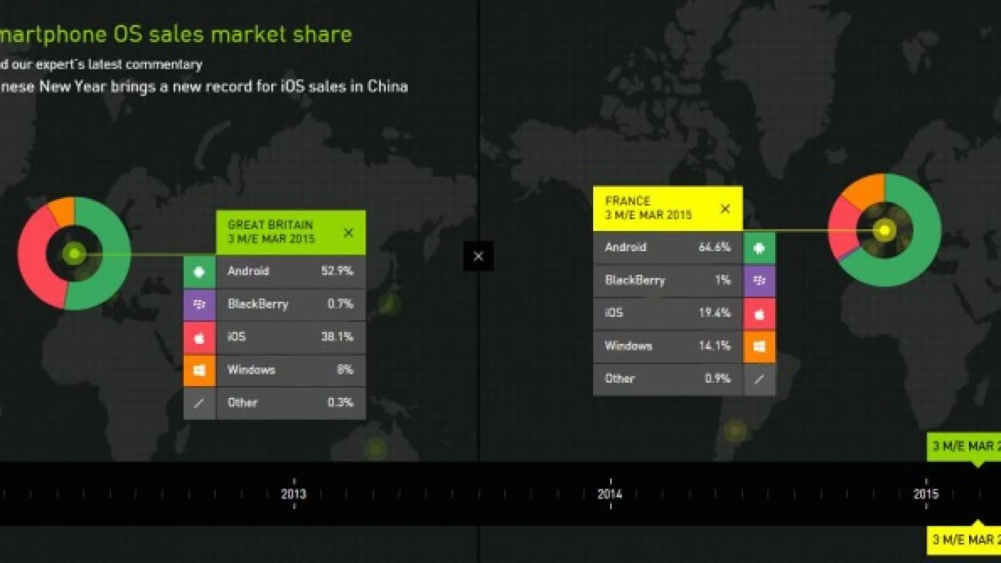
Task: Select the 2014 marker on the timeline
Action: click(x=610, y=494)
